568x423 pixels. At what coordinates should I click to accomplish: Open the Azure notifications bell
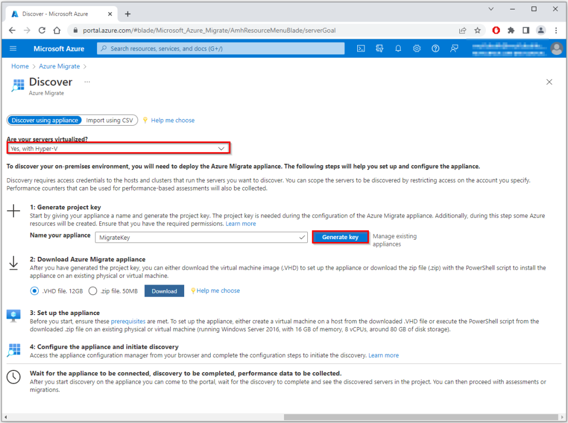[398, 49]
